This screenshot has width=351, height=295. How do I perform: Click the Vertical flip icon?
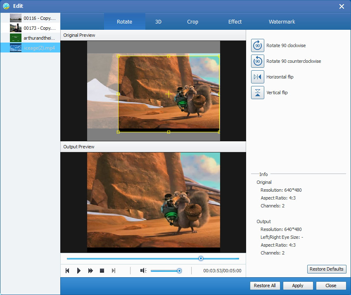point(257,93)
